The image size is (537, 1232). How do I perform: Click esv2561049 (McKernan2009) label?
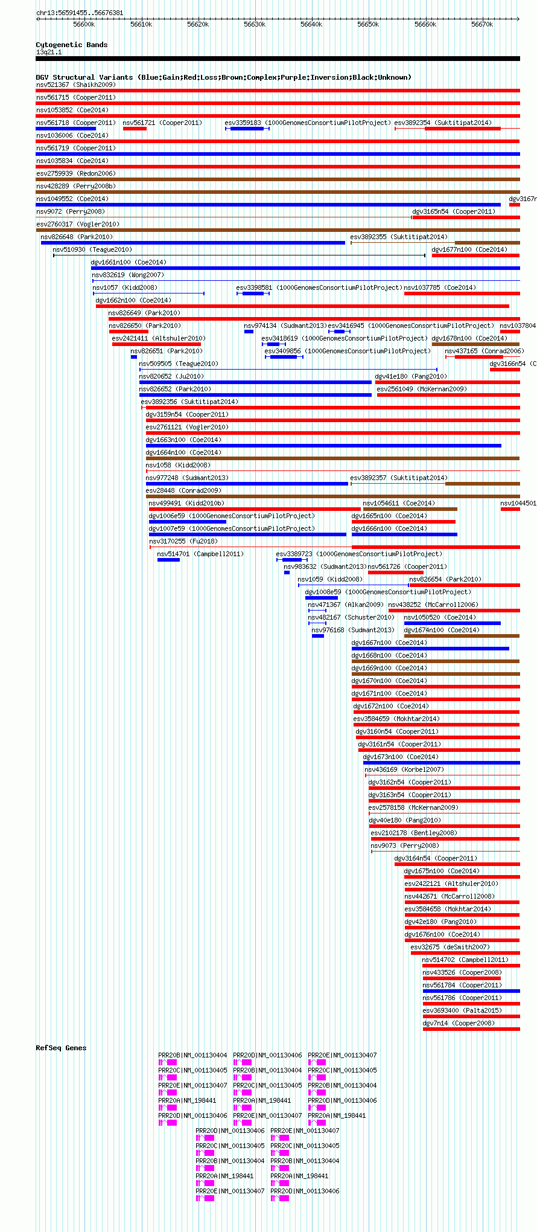(x=422, y=389)
